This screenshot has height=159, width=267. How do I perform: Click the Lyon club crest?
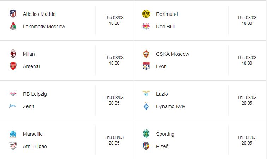point(146,66)
